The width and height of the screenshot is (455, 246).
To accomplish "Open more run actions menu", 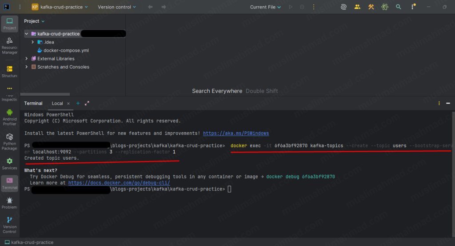I will coord(314,7).
